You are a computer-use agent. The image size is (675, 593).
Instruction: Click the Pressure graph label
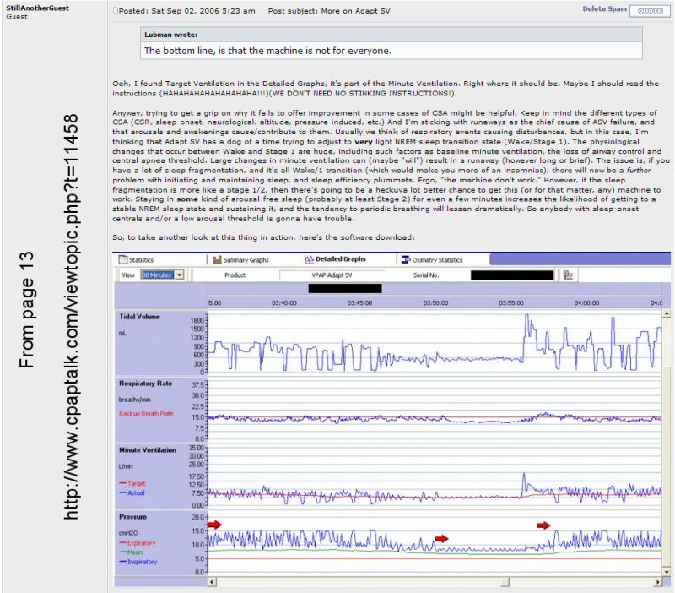pyautogui.click(x=132, y=517)
